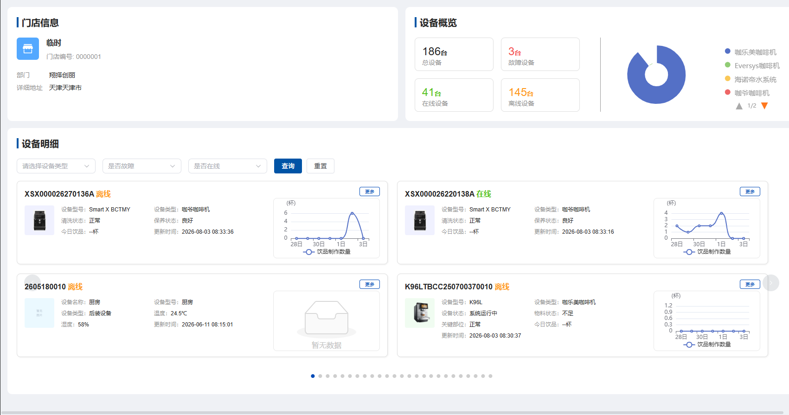Click the peak point on XSX000026270136A chart
This screenshot has width=789, height=415.
coord(352,213)
